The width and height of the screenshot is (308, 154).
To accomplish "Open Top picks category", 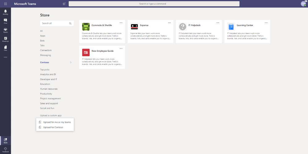I will (x=45, y=70).
